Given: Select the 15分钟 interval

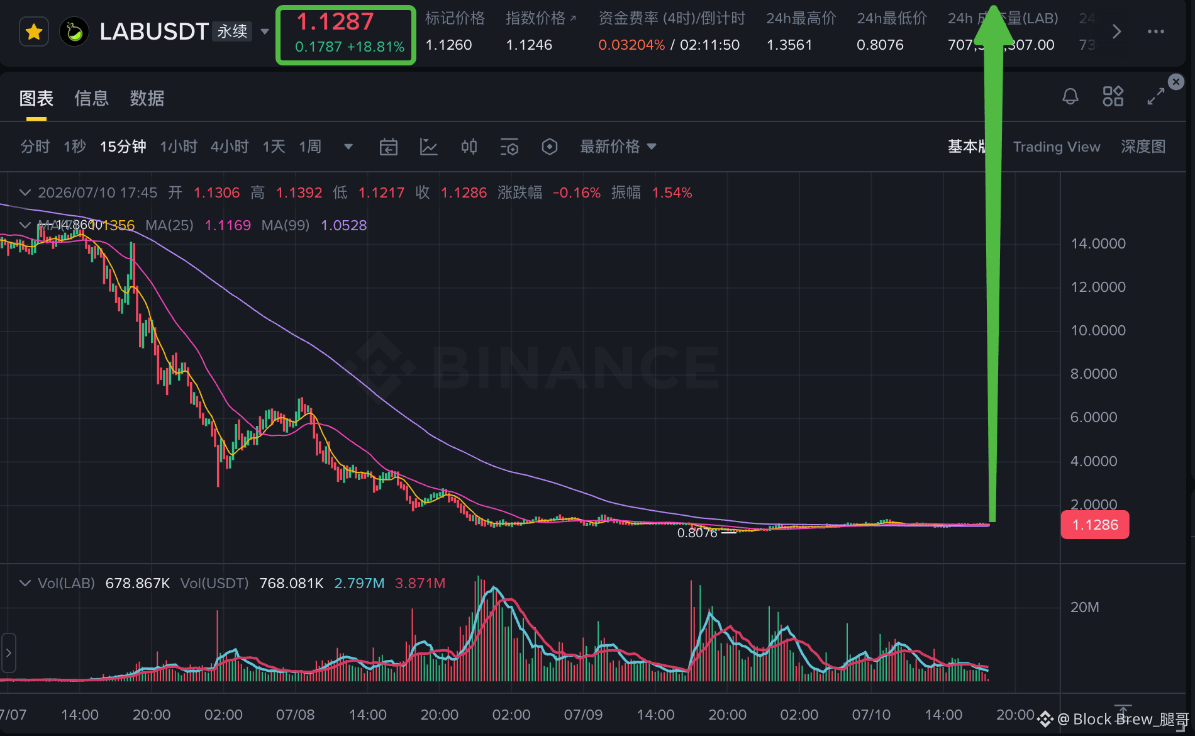Looking at the screenshot, I should (x=123, y=147).
